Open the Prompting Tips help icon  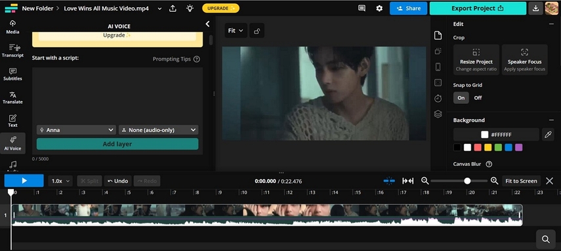point(196,59)
